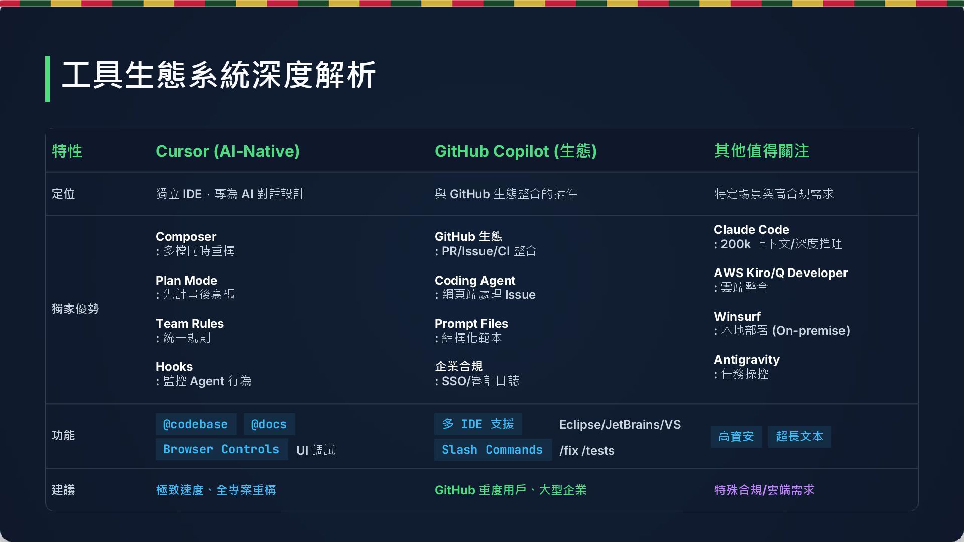This screenshot has height=542, width=964.
Task: Select the Plan Mode heading
Action: pos(186,281)
